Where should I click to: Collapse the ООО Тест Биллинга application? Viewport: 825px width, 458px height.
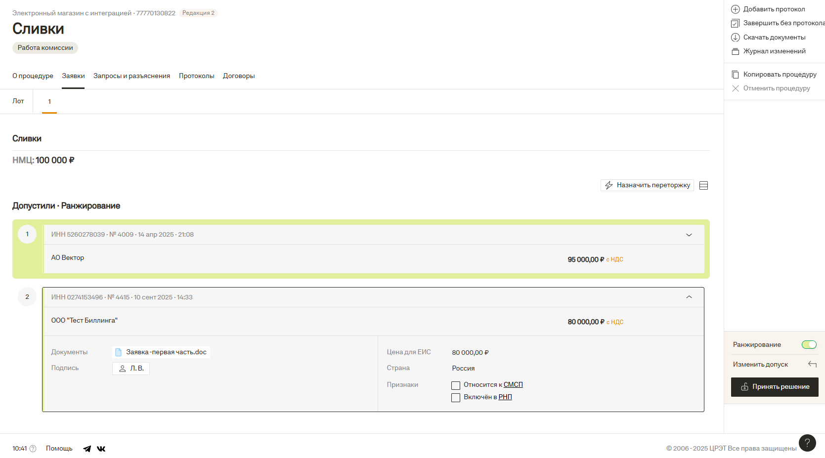tap(689, 297)
